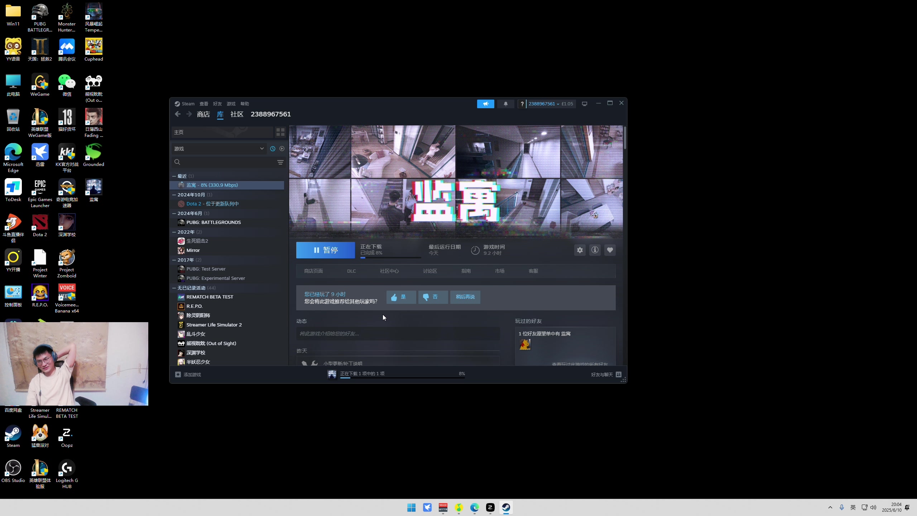Collapse the 最近 group
This screenshot has width=917, height=516.
click(x=174, y=176)
